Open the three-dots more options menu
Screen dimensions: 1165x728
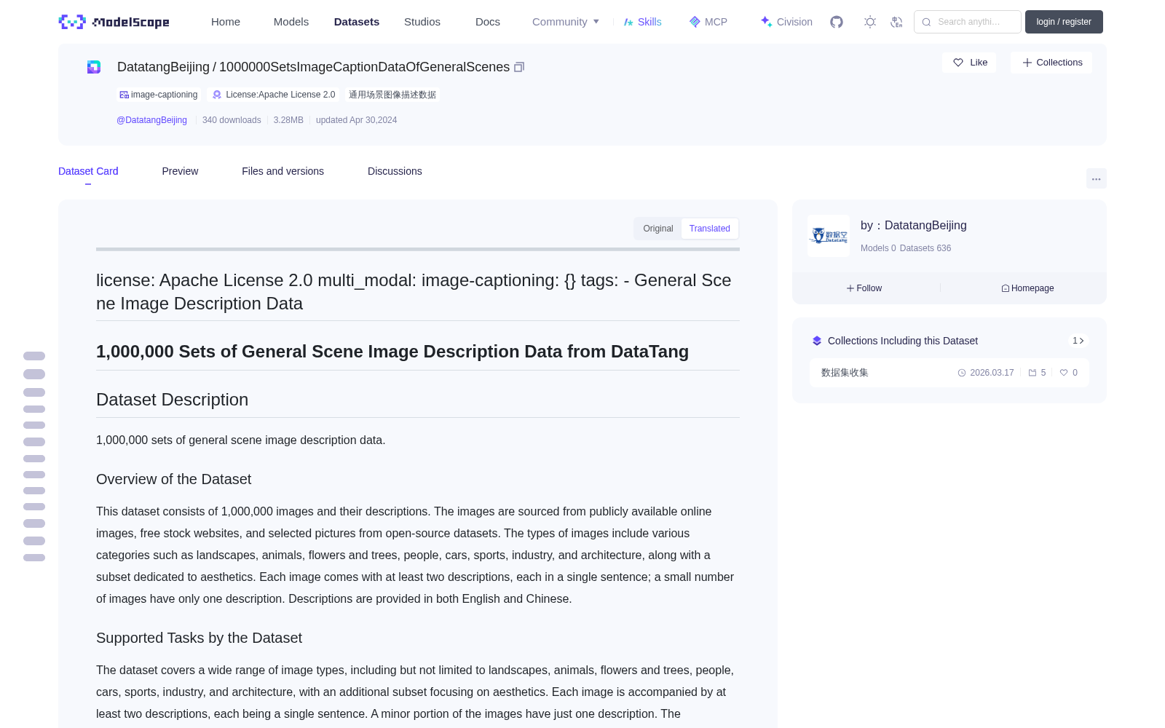tap(1097, 178)
